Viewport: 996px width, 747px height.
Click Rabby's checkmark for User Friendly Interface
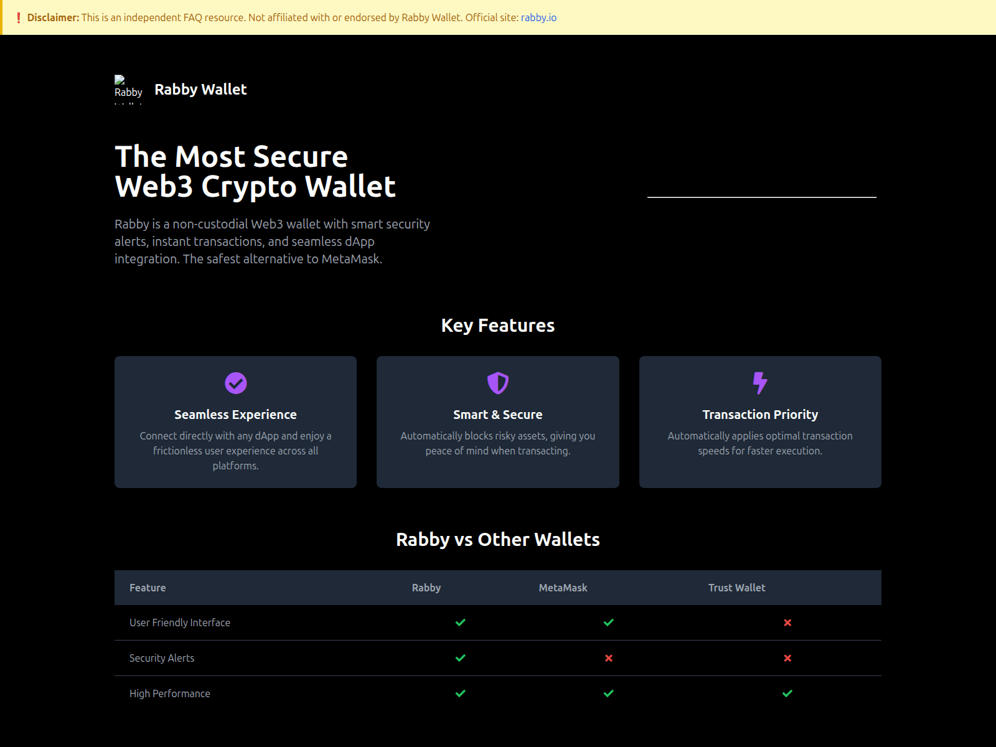pyautogui.click(x=461, y=622)
